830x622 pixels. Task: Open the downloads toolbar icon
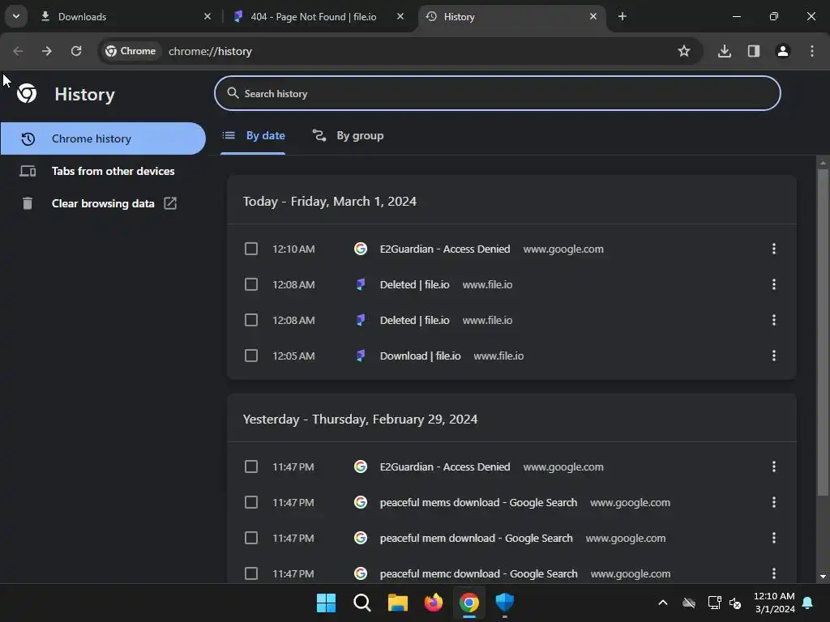pyautogui.click(x=725, y=51)
